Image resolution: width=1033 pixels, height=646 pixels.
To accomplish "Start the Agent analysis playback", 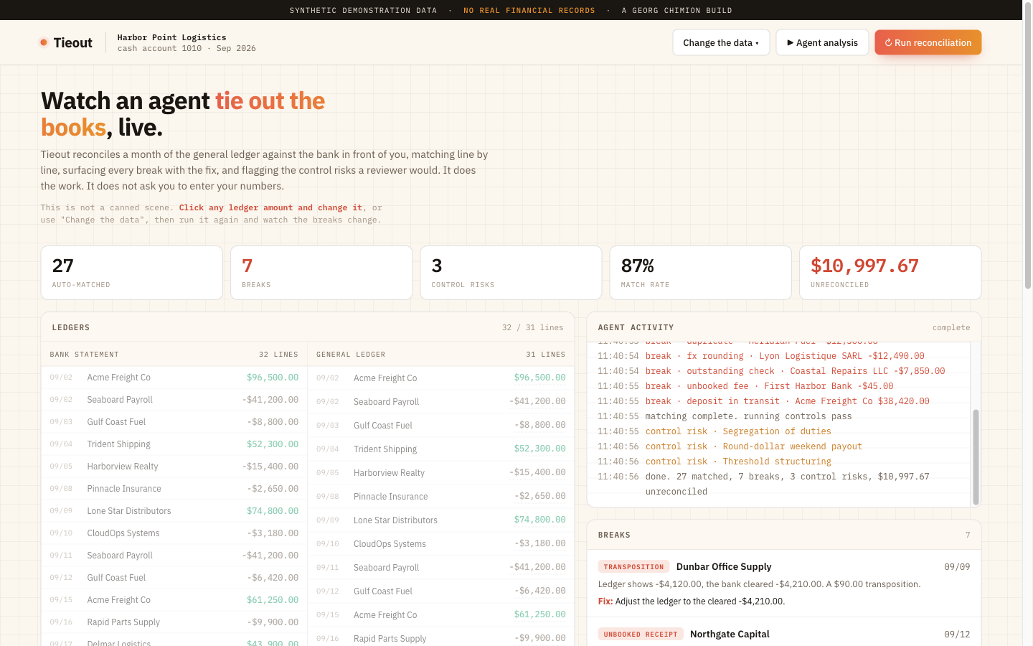I will 822,42.
